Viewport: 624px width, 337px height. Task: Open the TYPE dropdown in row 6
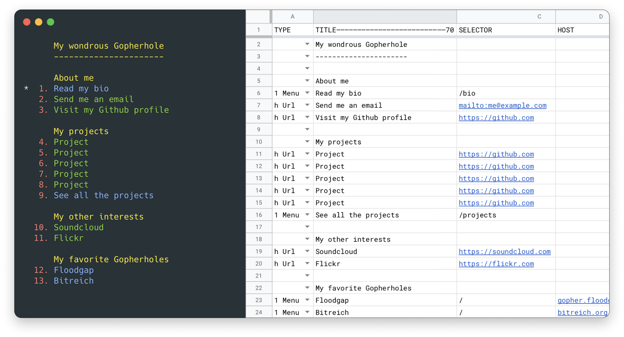point(308,93)
